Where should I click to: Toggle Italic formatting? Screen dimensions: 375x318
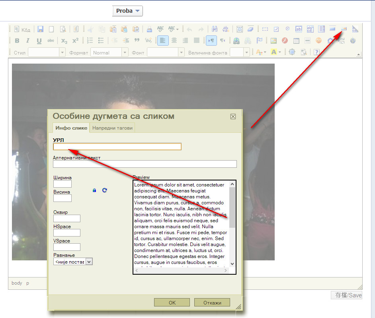tap(28, 41)
